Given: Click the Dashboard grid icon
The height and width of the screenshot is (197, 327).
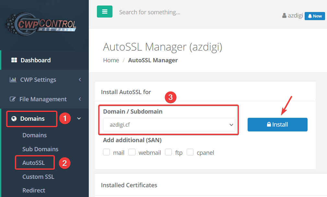Looking at the screenshot, I should click(14, 60).
